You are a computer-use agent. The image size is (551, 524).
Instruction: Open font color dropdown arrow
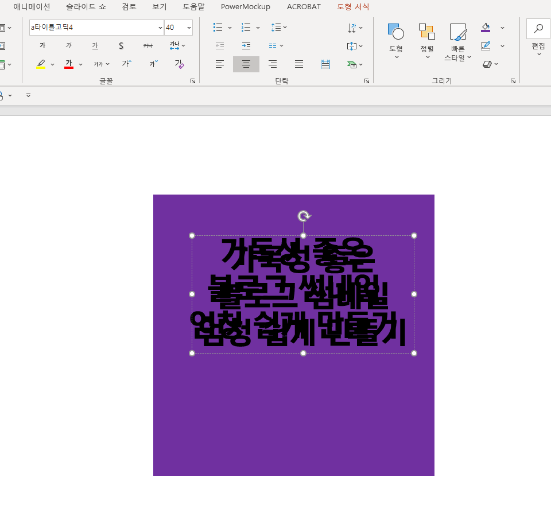[80, 64]
